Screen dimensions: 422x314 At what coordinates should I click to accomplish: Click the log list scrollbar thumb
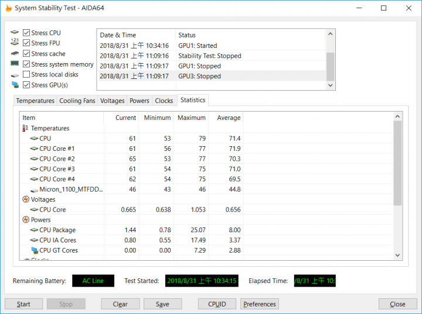pyautogui.click(x=331, y=67)
